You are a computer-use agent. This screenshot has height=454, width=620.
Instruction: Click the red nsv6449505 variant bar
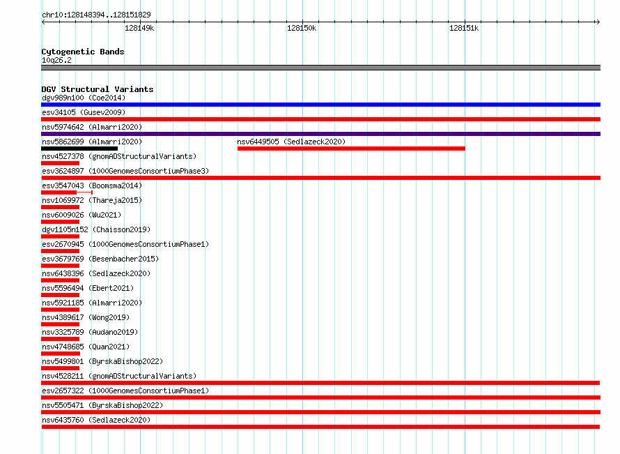click(x=351, y=149)
